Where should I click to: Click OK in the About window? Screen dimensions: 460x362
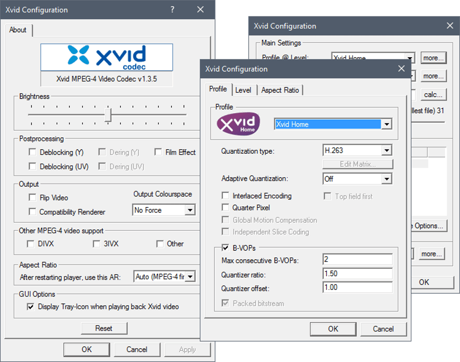click(x=87, y=349)
